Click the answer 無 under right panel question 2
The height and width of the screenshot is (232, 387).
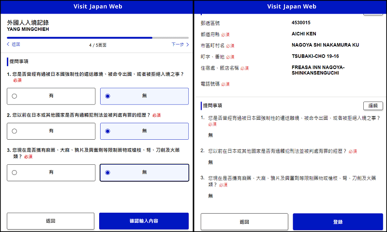tap(210, 162)
